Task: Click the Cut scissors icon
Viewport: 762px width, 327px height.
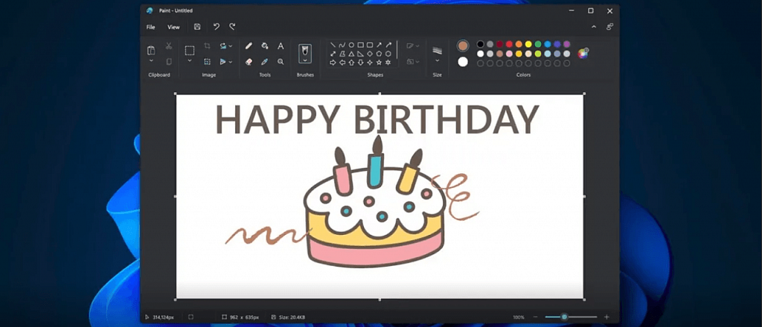Action: (x=169, y=45)
